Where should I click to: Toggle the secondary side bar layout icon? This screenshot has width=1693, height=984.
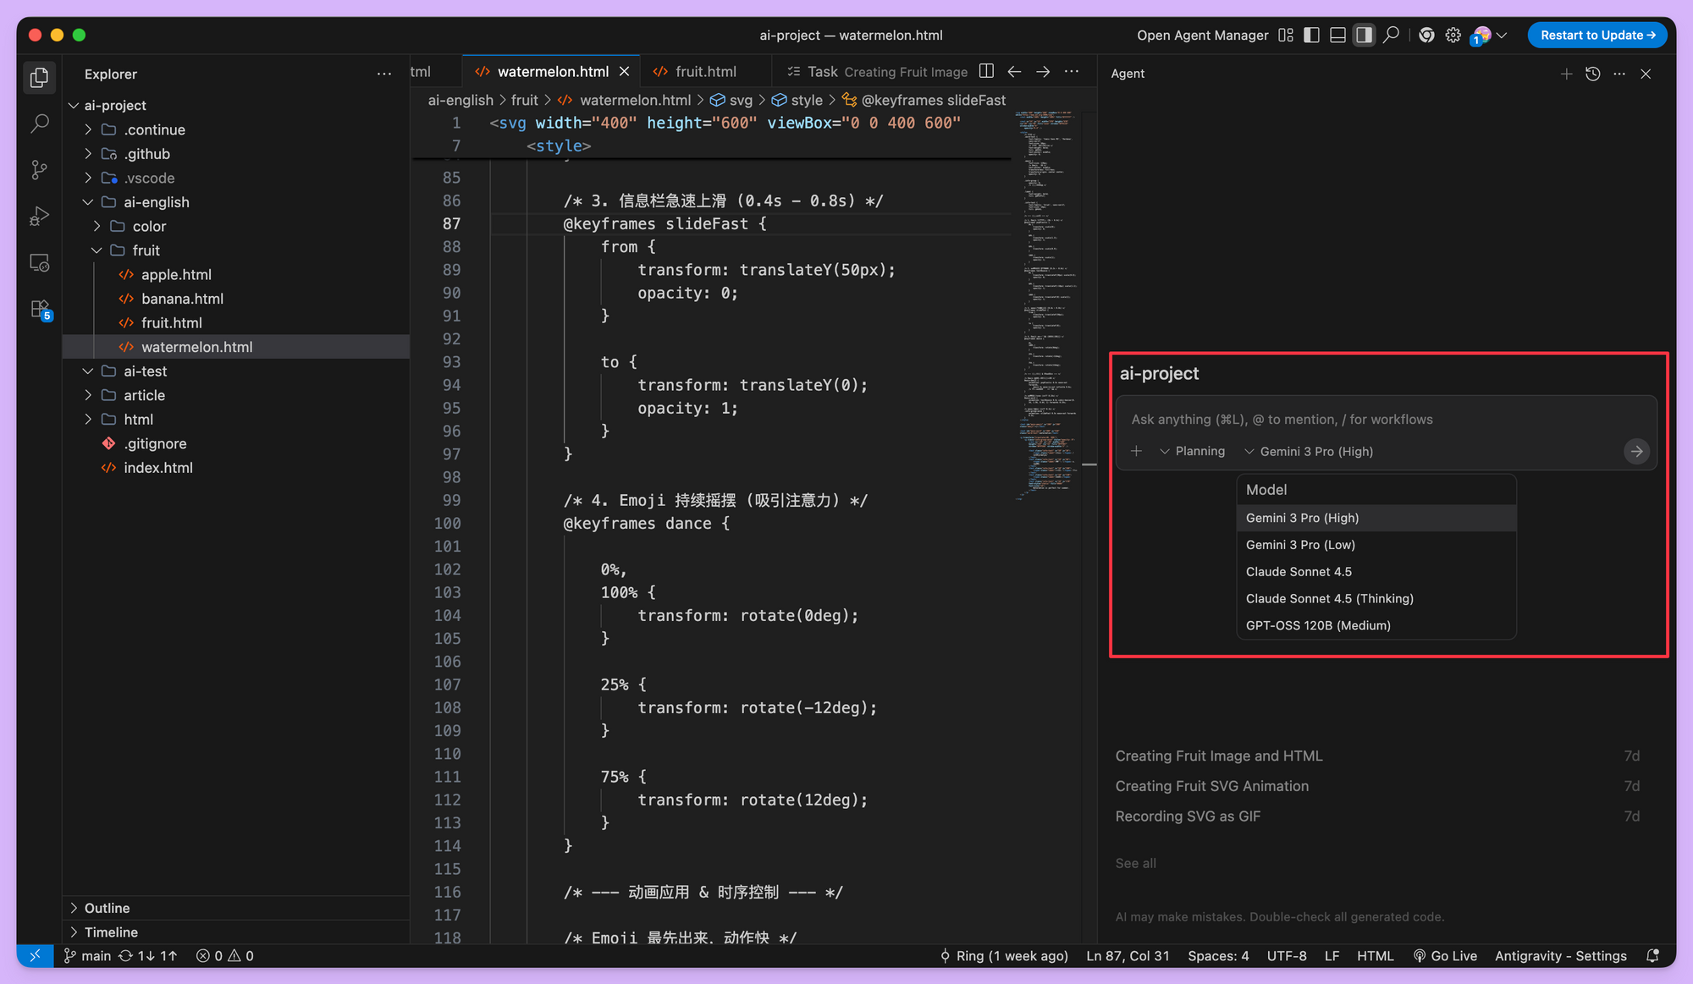[x=1364, y=35]
